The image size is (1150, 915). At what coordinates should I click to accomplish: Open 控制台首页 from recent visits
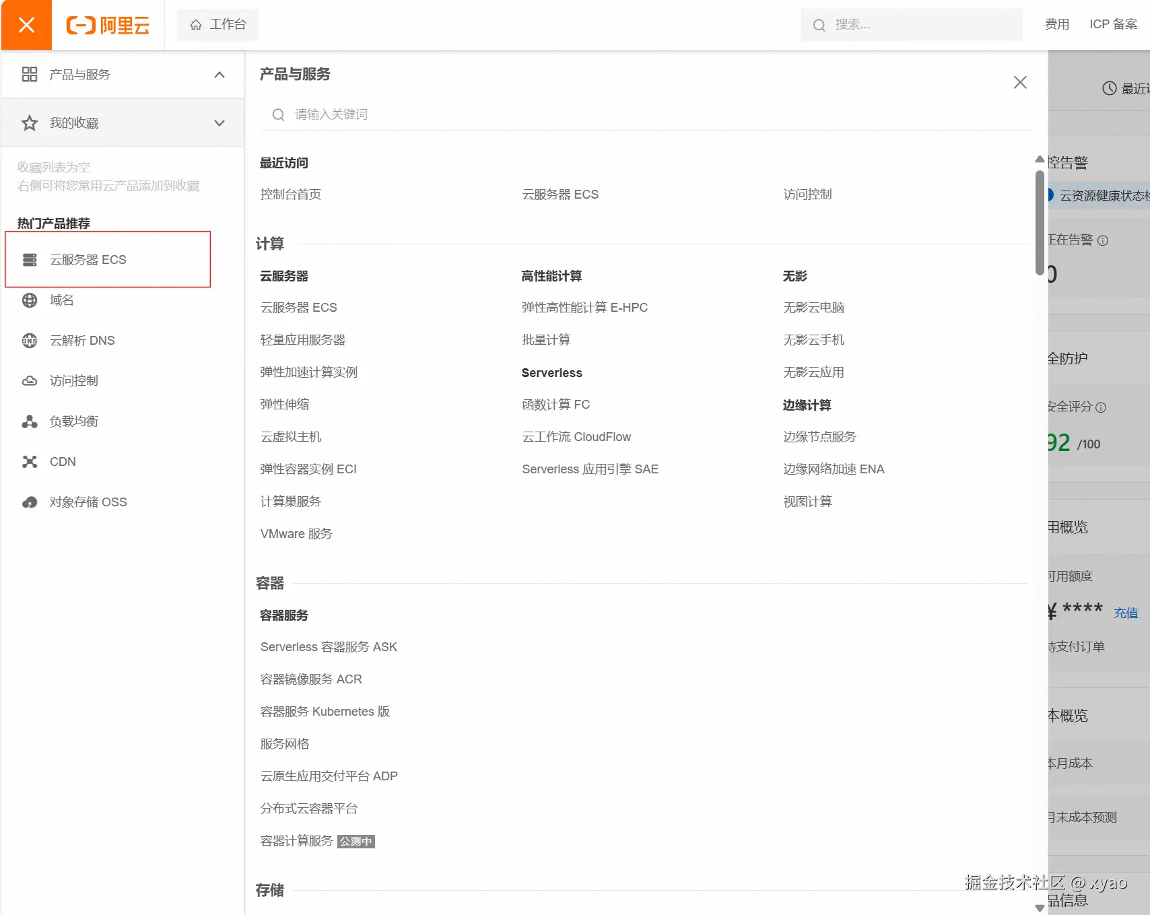[291, 195]
